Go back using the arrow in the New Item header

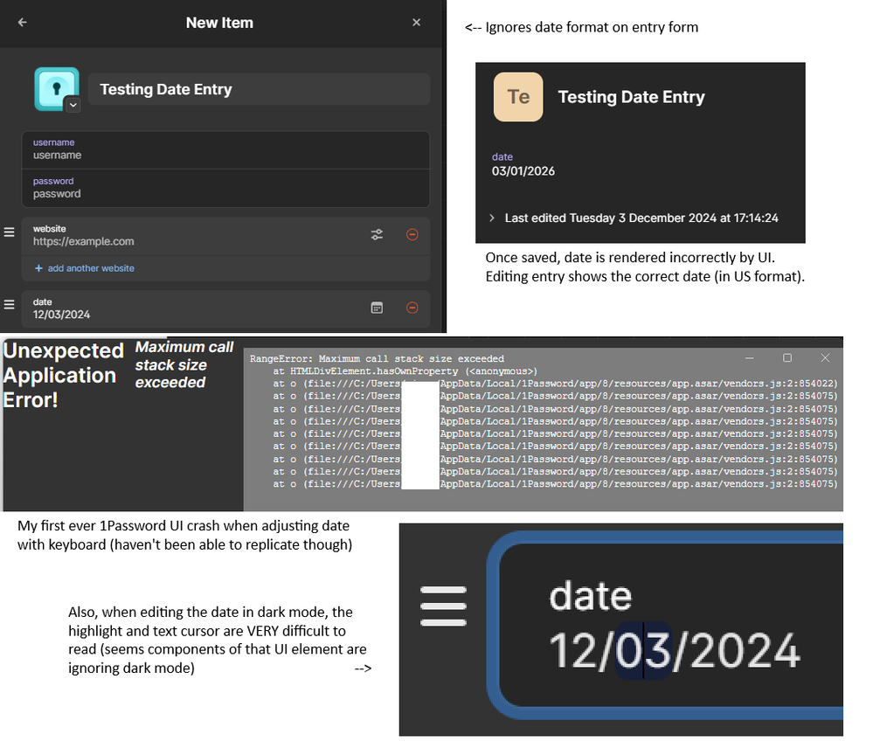click(22, 22)
